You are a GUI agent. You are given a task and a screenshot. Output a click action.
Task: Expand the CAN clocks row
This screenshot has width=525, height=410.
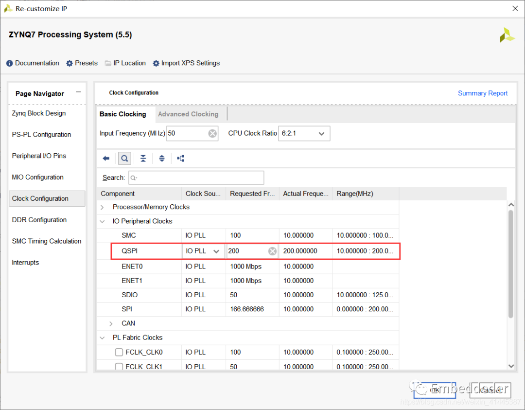pyautogui.click(x=111, y=323)
